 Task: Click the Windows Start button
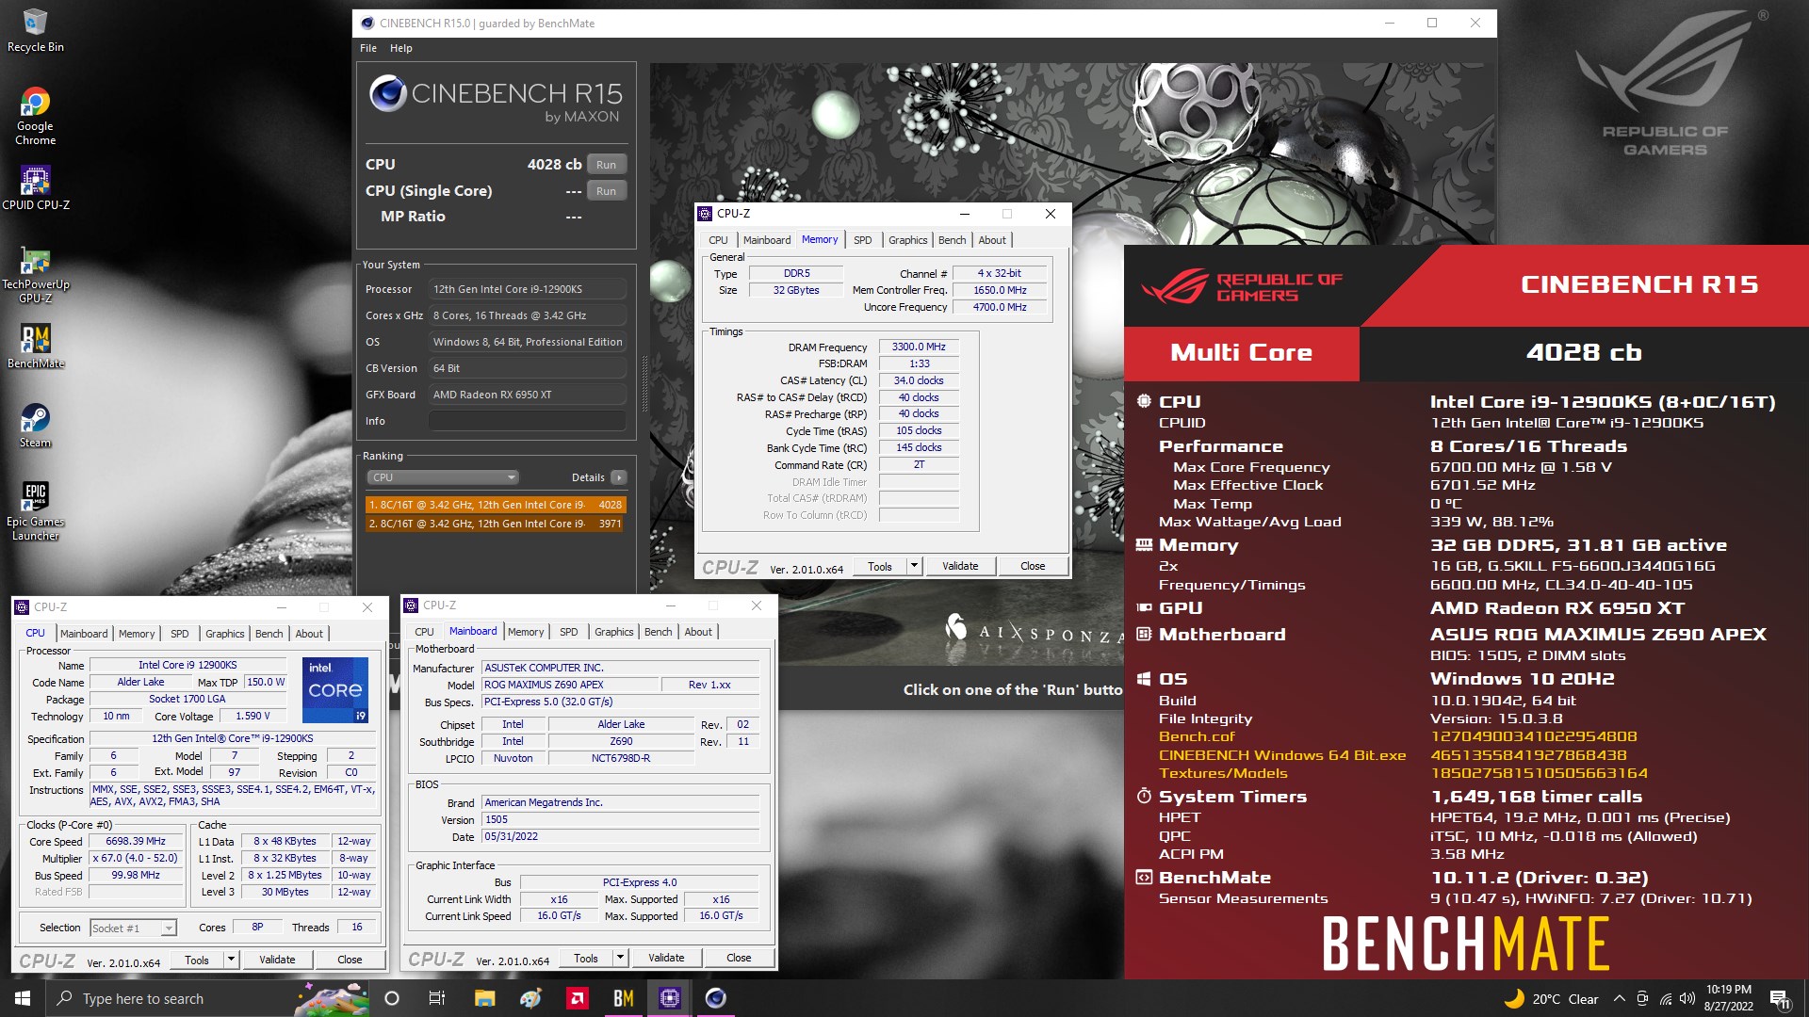[23, 998]
